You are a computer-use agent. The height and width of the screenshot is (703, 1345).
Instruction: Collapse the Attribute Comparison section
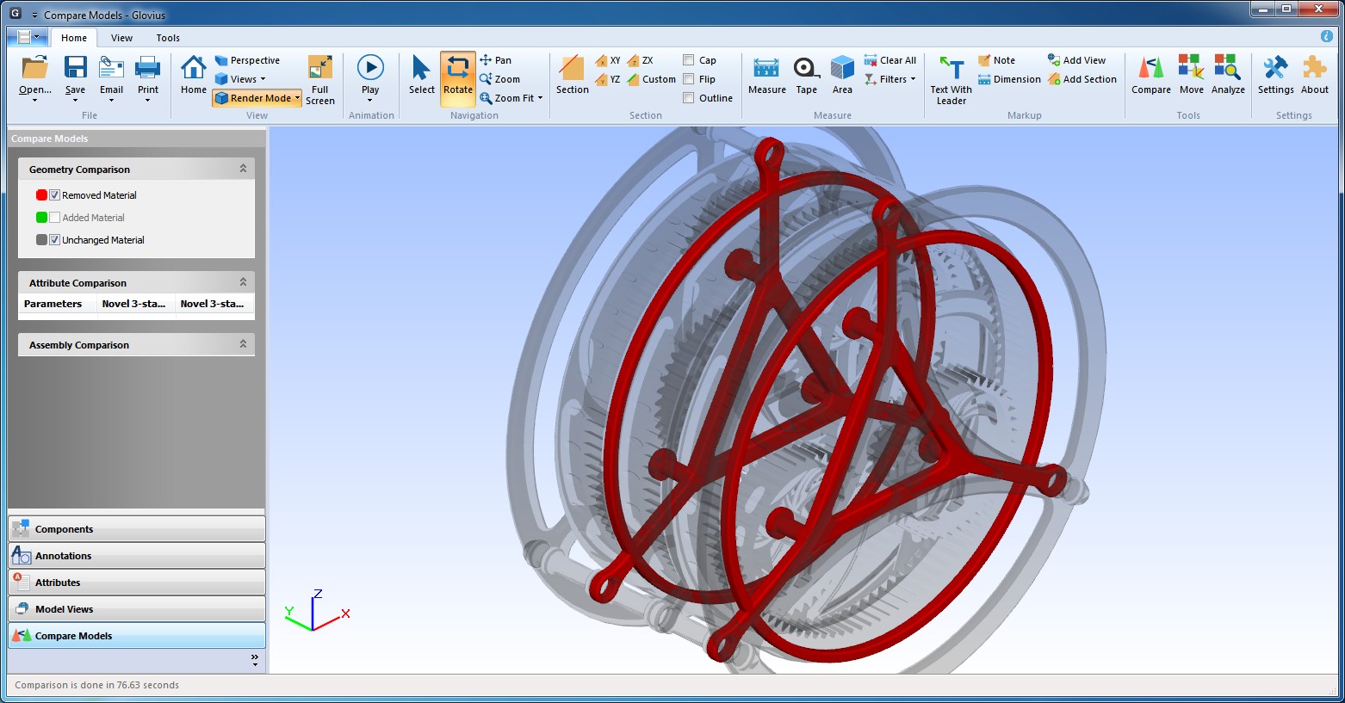[243, 282]
